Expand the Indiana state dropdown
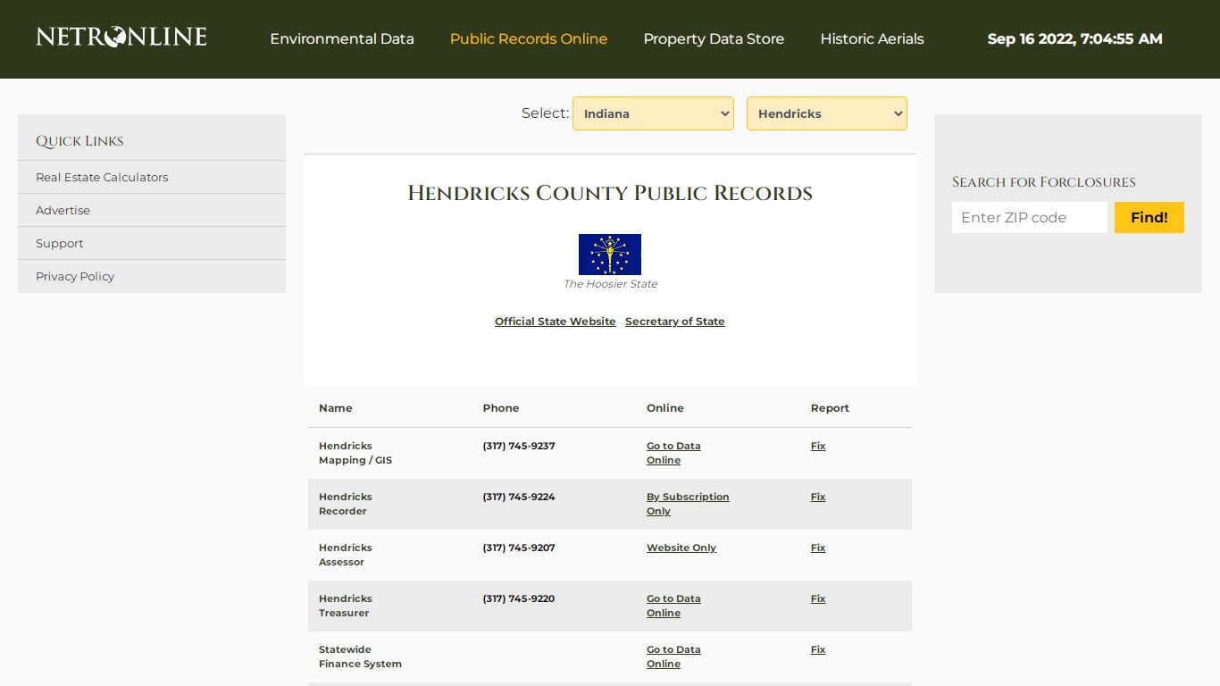 tap(653, 113)
